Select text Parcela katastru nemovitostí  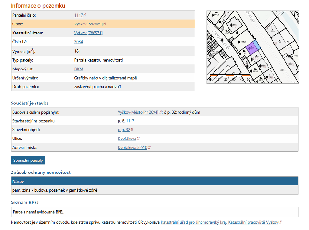click(x=98, y=60)
